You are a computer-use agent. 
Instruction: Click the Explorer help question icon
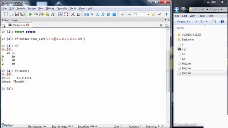click(x=222, y=21)
